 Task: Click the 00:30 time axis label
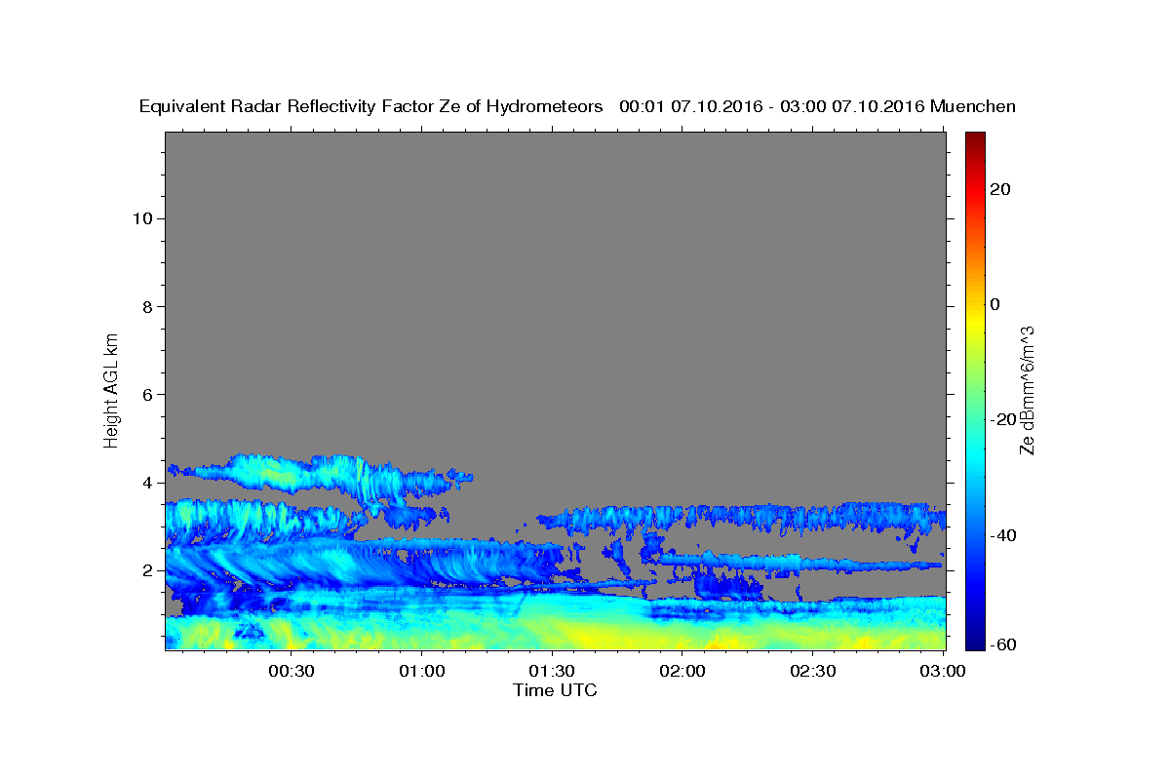pyautogui.click(x=292, y=671)
